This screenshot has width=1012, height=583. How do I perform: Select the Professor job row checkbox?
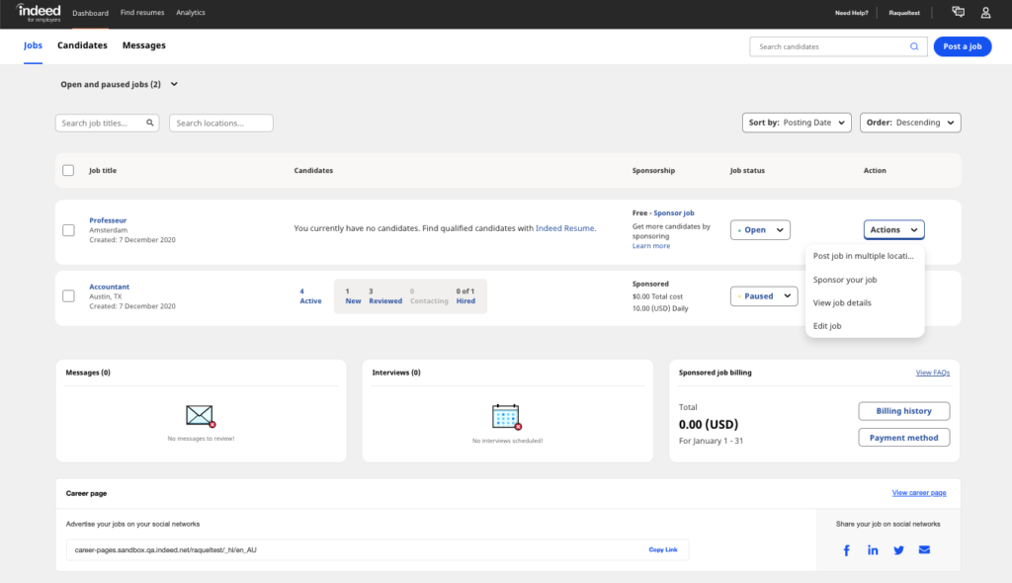(x=68, y=227)
